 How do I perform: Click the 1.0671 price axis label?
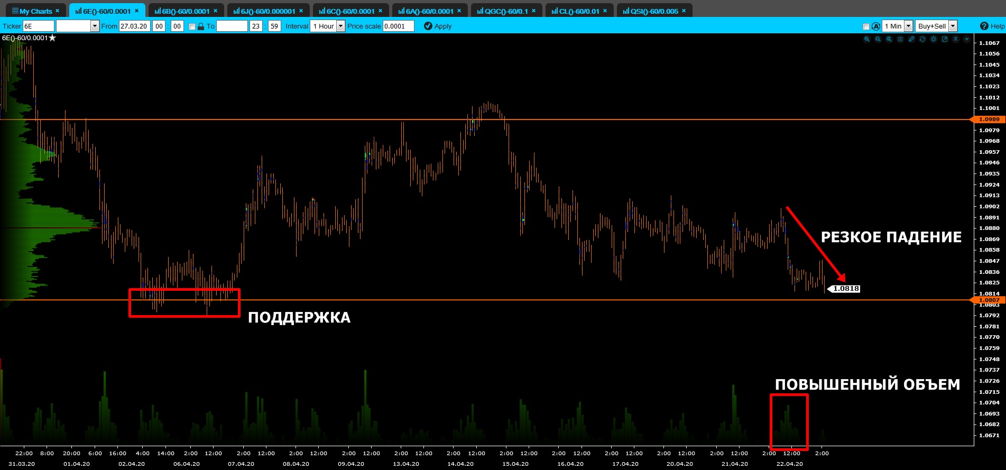(x=989, y=436)
